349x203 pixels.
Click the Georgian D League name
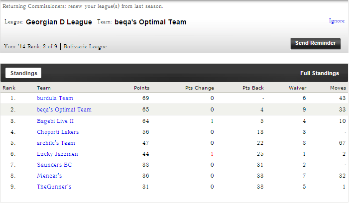coord(59,22)
